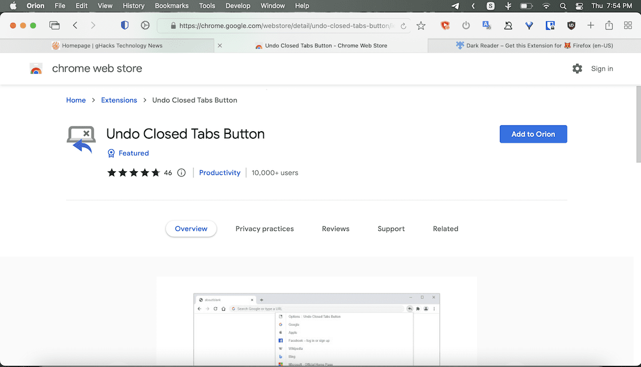Select the Overview tab
641x367 pixels.
pyautogui.click(x=191, y=229)
